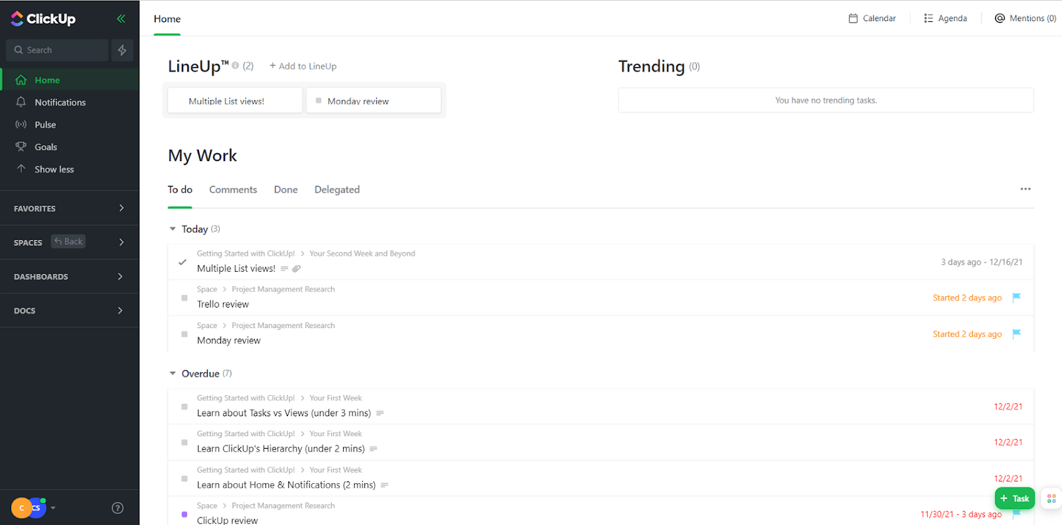Click Show less arrow icon
1062x525 pixels.
pos(21,169)
